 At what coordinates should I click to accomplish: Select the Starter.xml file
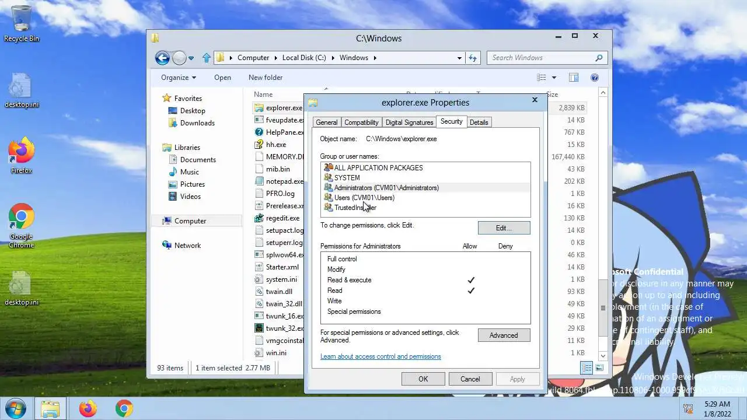(x=282, y=267)
